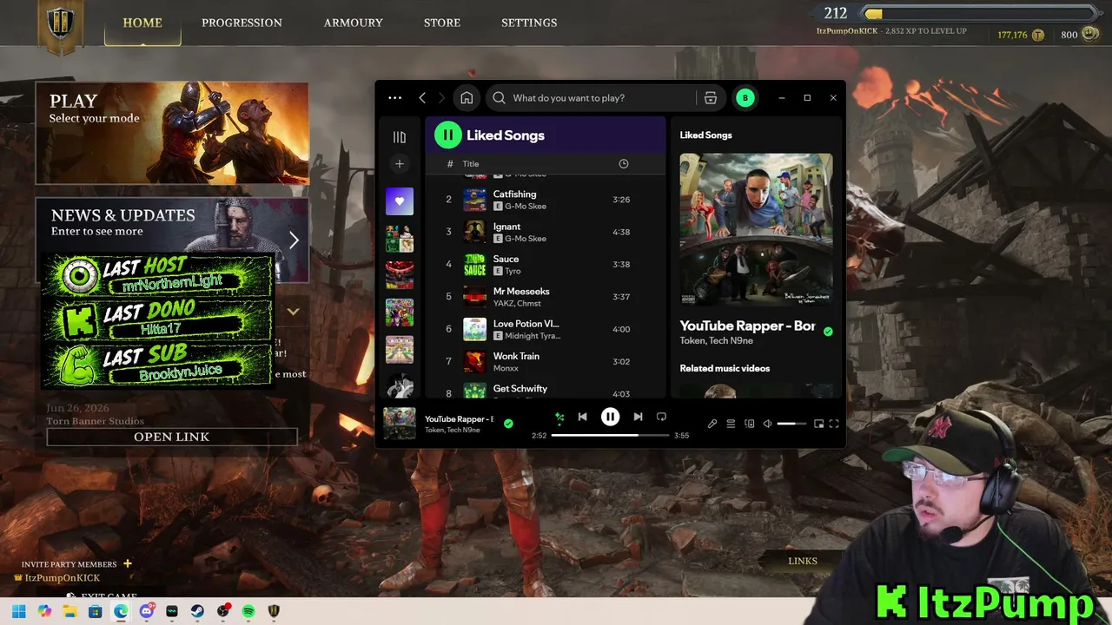The width and height of the screenshot is (1112, 625).
Task: Select the Sauce track by Tyro
Action: pyautogui.click(x=546, y=264)
